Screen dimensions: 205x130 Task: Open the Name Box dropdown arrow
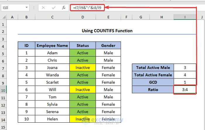(x=27, y=8)
